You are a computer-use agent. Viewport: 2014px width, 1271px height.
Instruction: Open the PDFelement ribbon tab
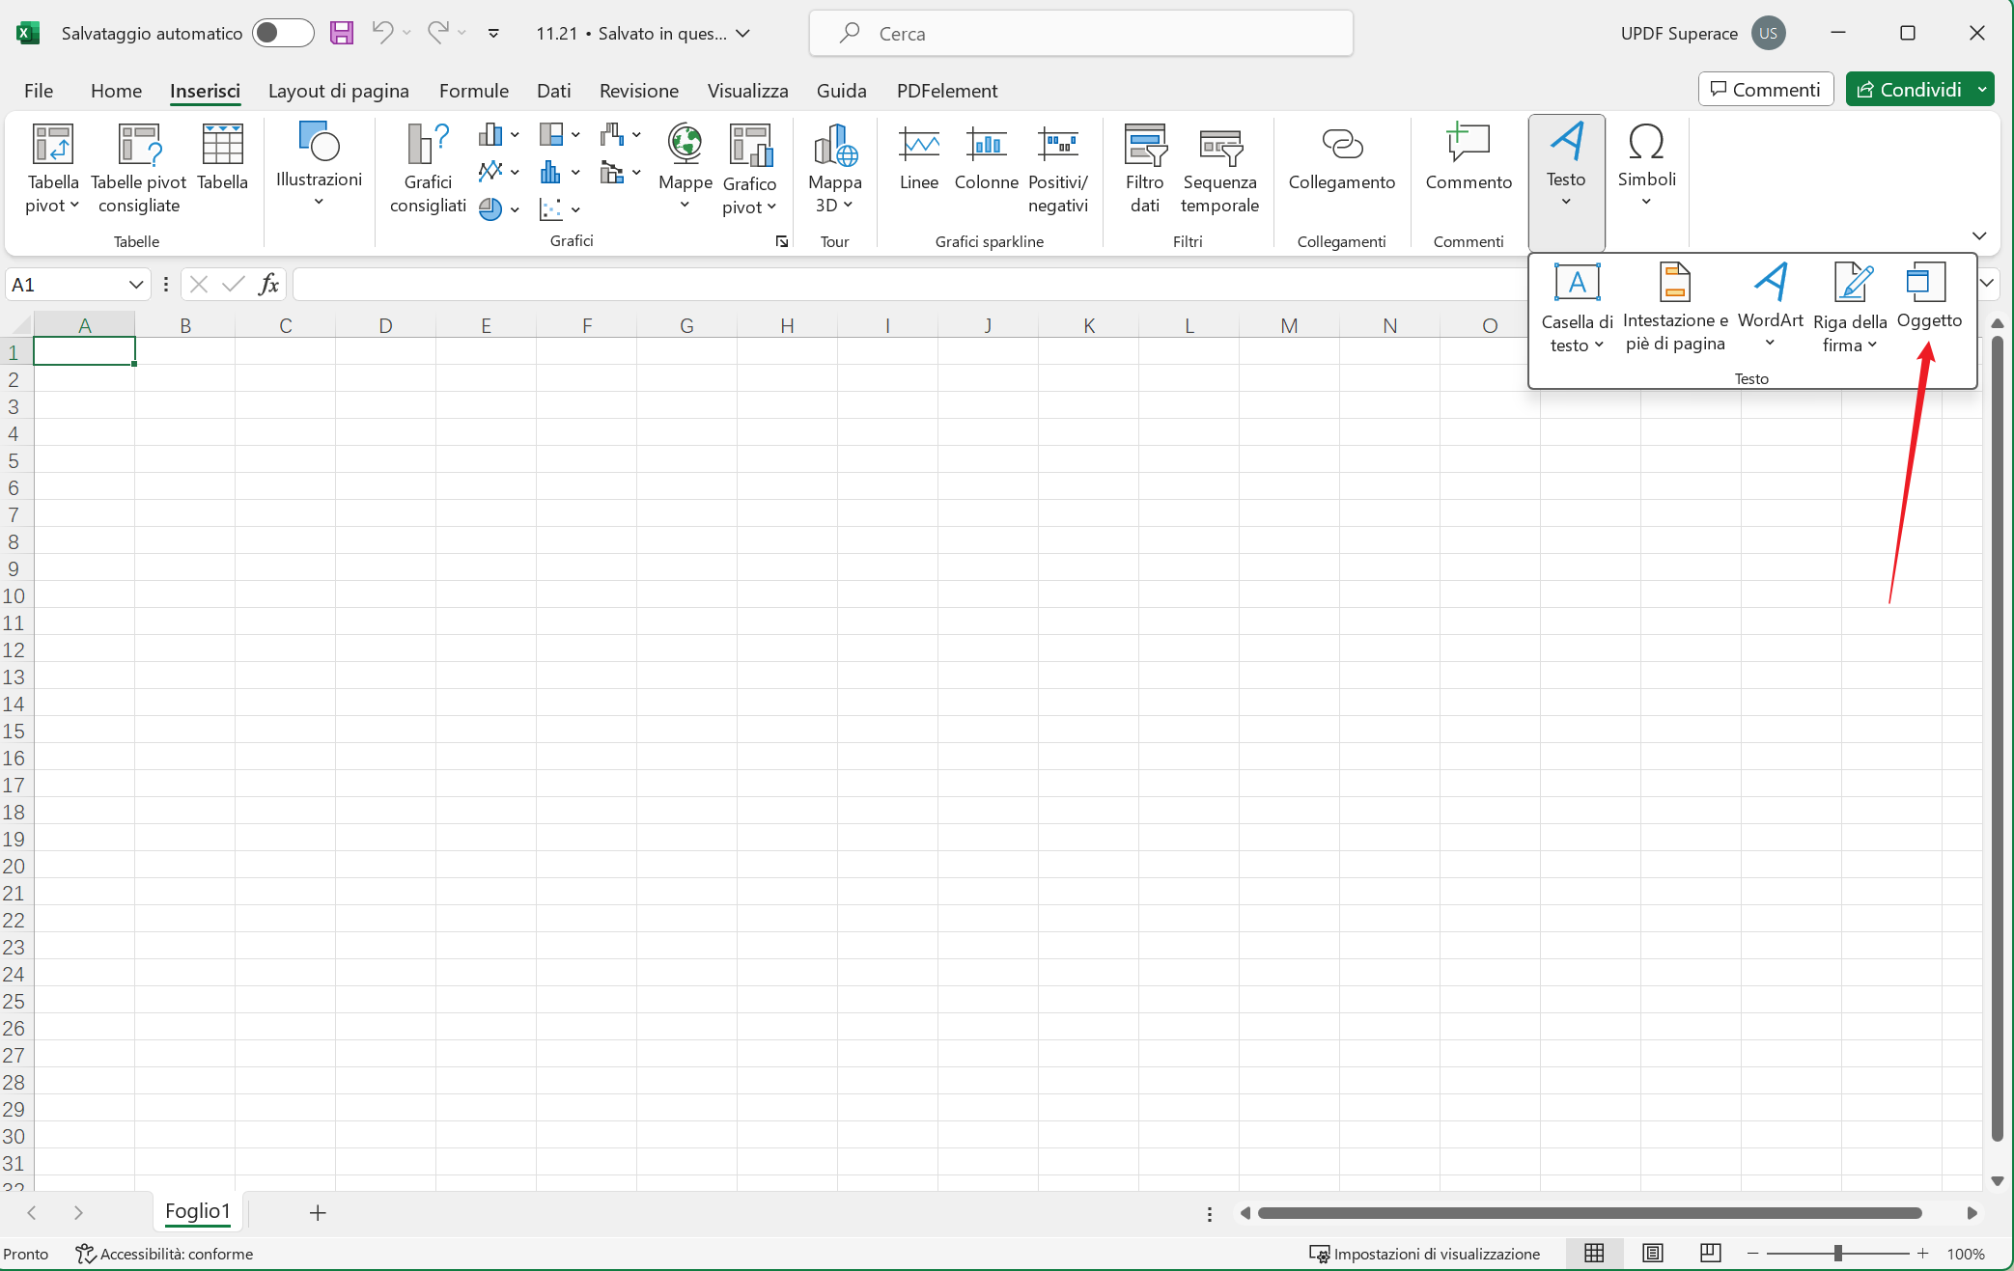946,90
